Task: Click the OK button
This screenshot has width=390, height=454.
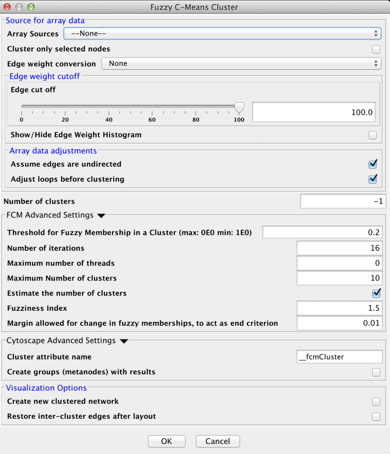Action: [167, 441]
